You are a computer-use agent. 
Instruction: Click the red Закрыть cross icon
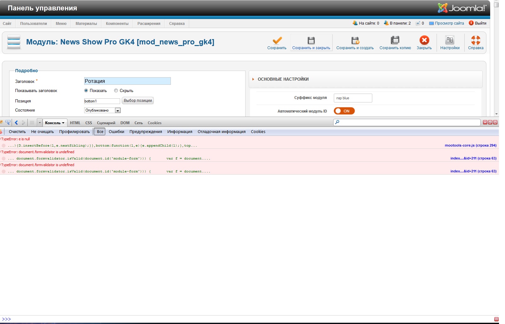[424, 40]
